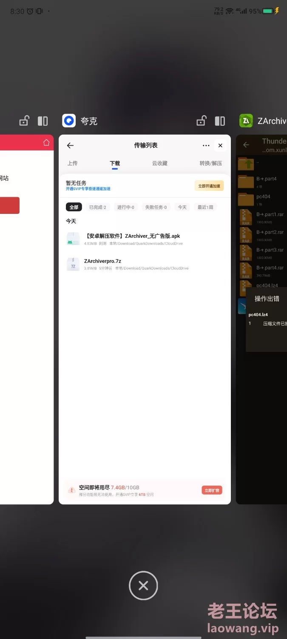Viewport: 287px width, 639px height.
Task: Switch to the 上传 tab
Action: click(x=72, y=163)
